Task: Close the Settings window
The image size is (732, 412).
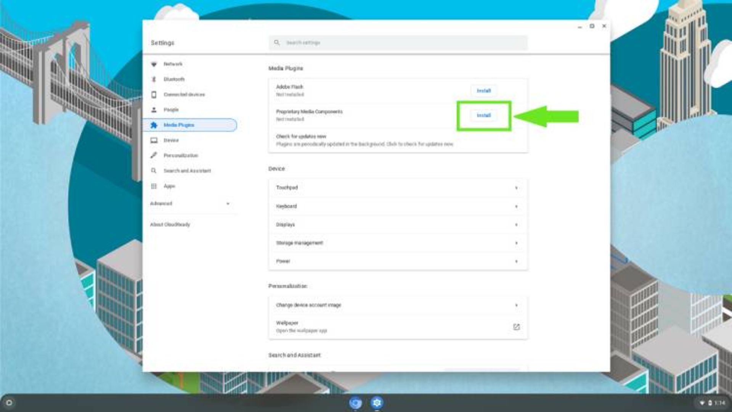Action: (604, 26)
